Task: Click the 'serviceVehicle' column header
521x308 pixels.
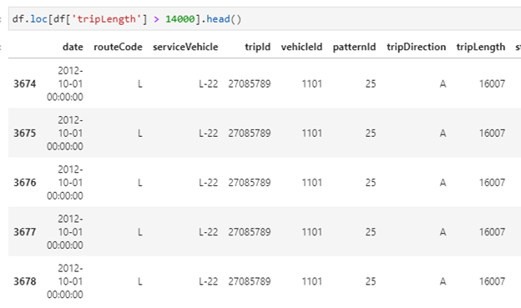Action: [x=185, y=48]
